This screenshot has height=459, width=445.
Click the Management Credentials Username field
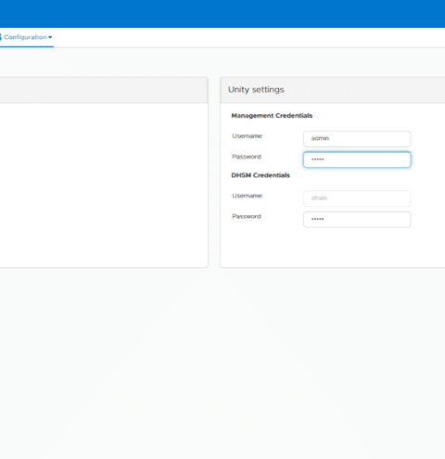pyautogui.click(x=357, y=139)
